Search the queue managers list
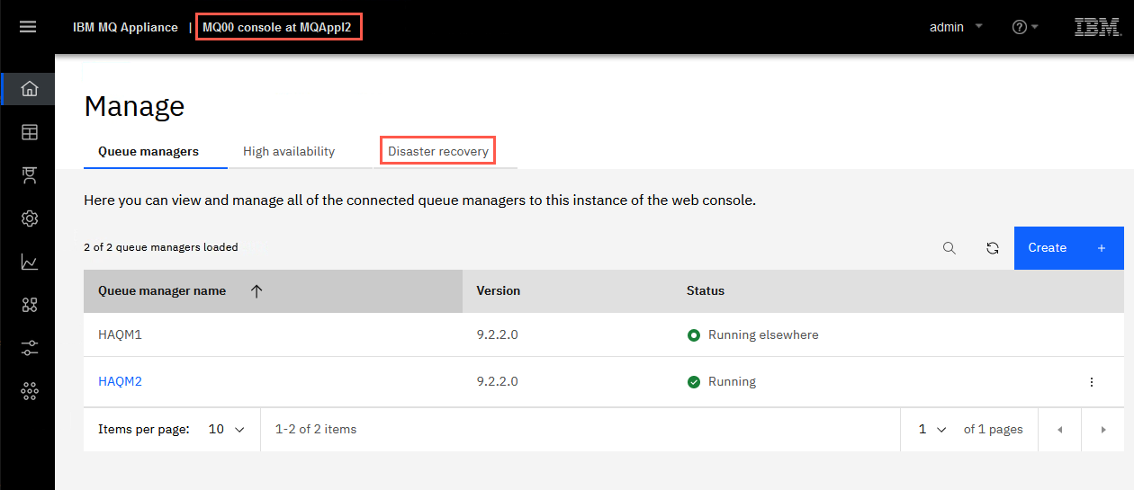1134x490 pixels. click(x=949, y=248)
